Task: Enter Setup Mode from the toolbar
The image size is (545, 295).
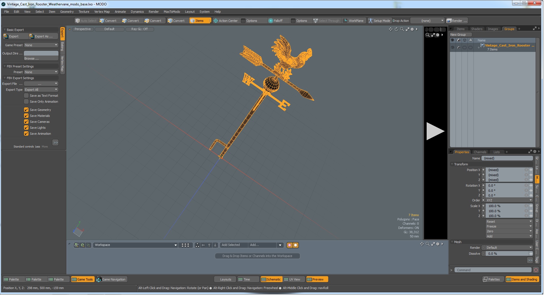Action: (379, 21)
